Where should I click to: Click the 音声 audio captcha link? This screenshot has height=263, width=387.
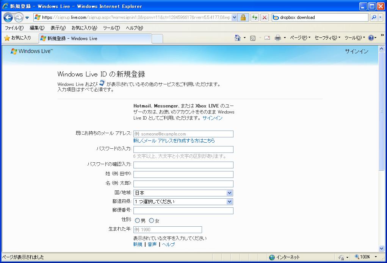click(x=152, y=244)
